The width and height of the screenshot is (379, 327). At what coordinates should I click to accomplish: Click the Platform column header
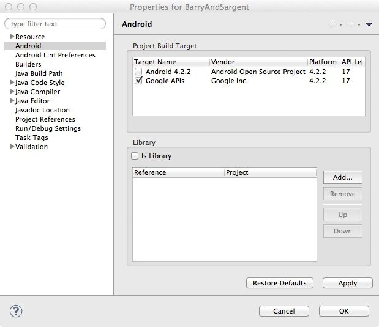click(x=324, y=62)
